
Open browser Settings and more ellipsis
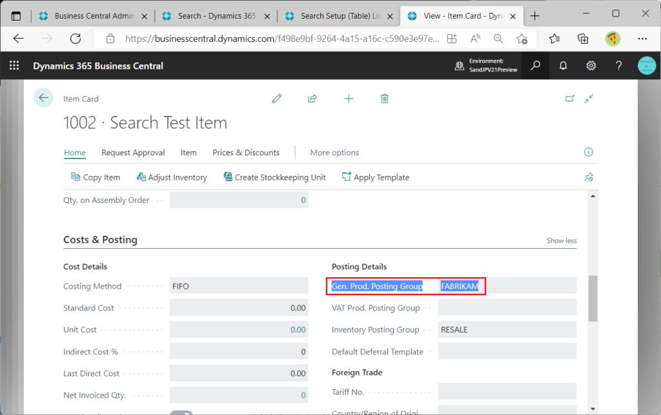[x=642, y=39]
